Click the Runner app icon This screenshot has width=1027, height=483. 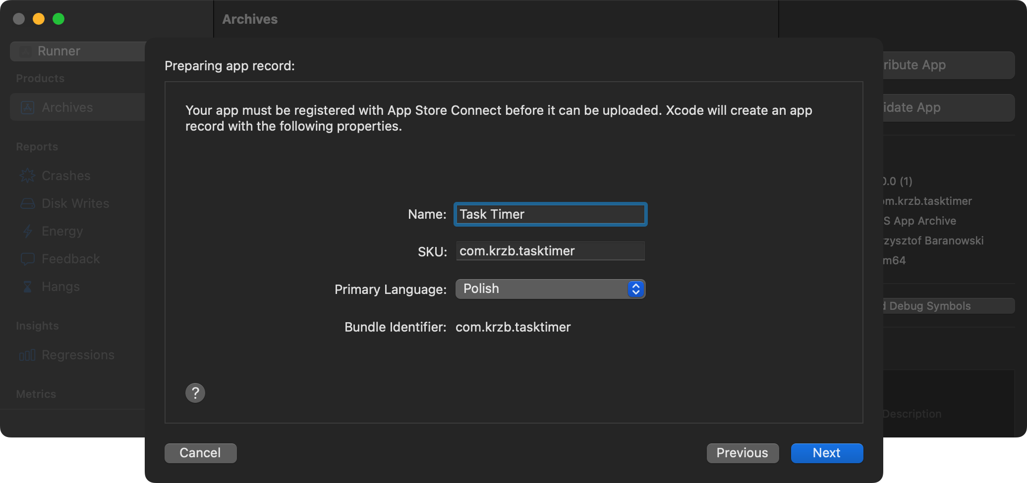pyautogui.click(x=25, y=51)
